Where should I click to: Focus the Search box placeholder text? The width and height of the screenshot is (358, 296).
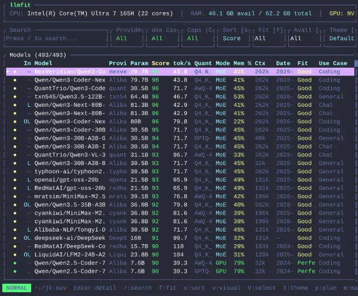pyautogui.click(x=41, y=39)
